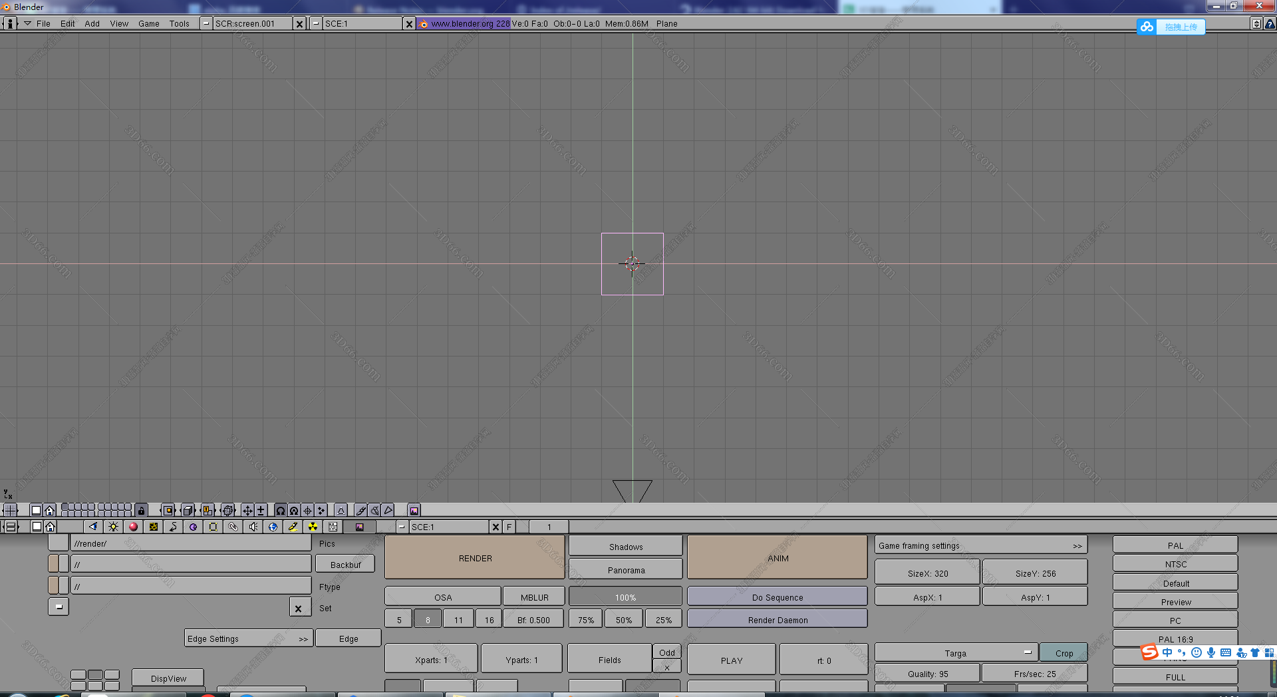Enable the MBLUR motion blur toggle

[x=534, y=597]
